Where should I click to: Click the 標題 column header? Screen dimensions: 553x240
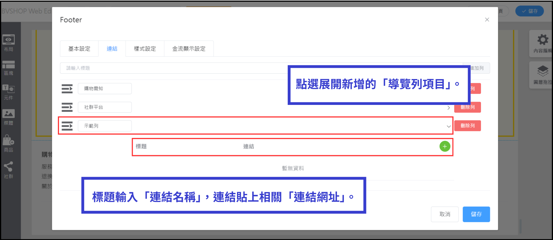(x=141, y=147)
